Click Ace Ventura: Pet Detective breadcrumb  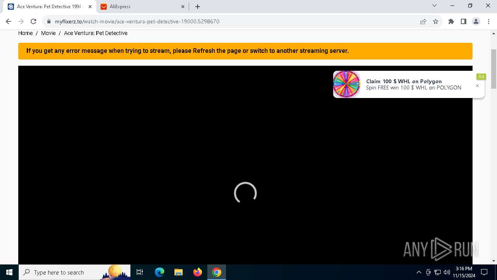[x=96, y=33]
